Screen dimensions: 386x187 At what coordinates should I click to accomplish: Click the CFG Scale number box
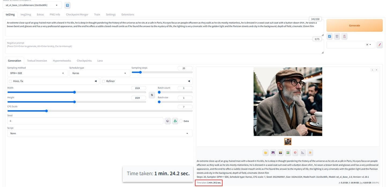[x=185, y=107]
